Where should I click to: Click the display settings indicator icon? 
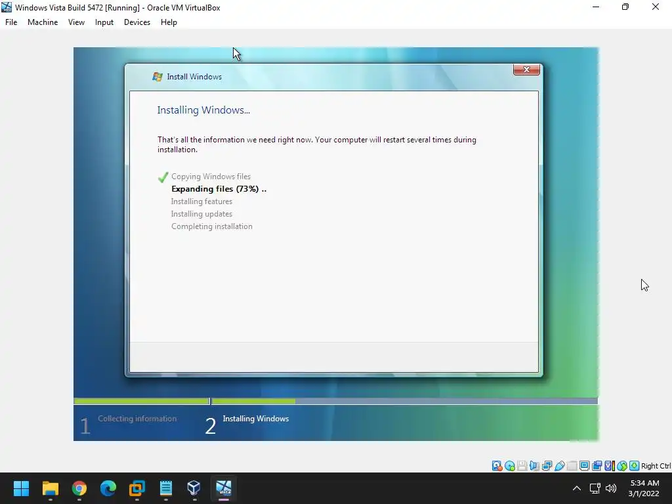click(584, 466)
